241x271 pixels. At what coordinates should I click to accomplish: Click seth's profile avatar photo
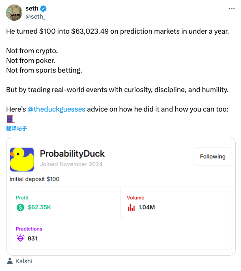[x=14, y=13]
